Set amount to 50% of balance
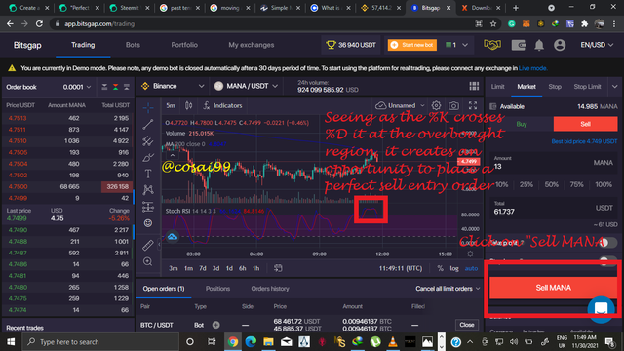 coord(551,184)
